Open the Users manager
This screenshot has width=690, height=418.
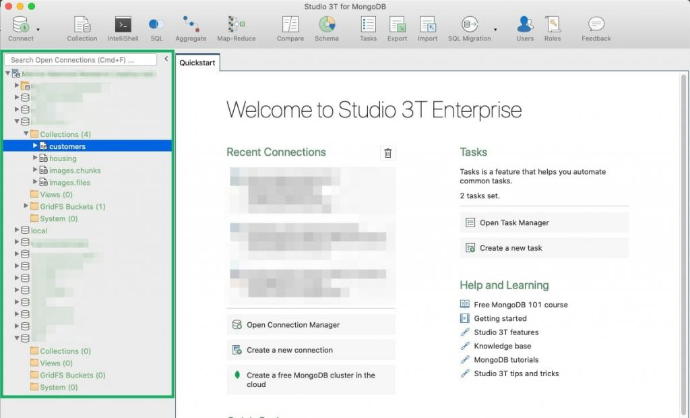pos(524,28)
